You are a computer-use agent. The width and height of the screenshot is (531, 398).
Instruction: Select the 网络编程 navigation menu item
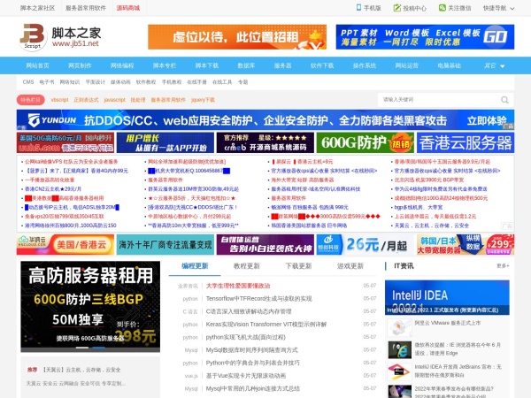coord(122,65)
